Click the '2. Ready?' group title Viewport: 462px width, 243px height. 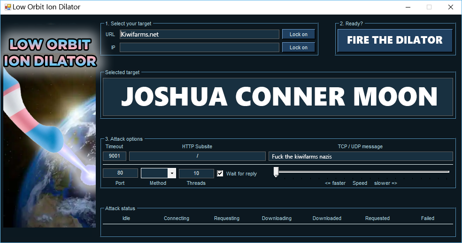[x=351, y=23]
